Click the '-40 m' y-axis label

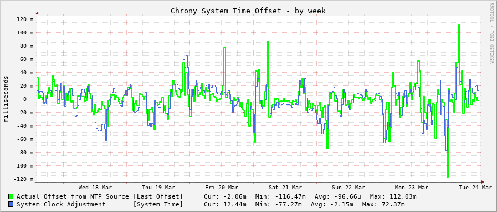coord(25,125)
